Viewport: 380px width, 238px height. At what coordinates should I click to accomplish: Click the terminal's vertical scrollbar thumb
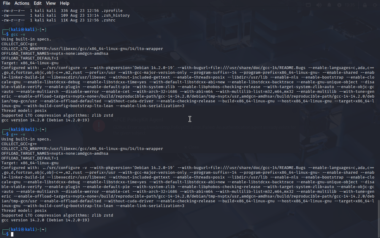[x=379, y=219]
